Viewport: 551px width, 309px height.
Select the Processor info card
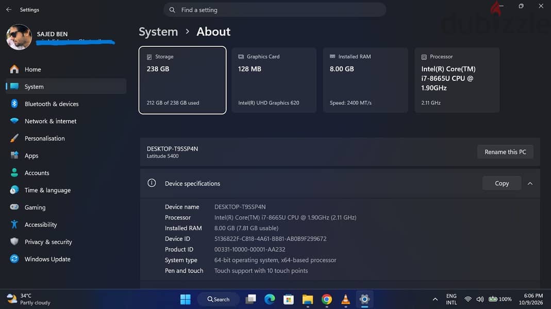pos(457,80)
